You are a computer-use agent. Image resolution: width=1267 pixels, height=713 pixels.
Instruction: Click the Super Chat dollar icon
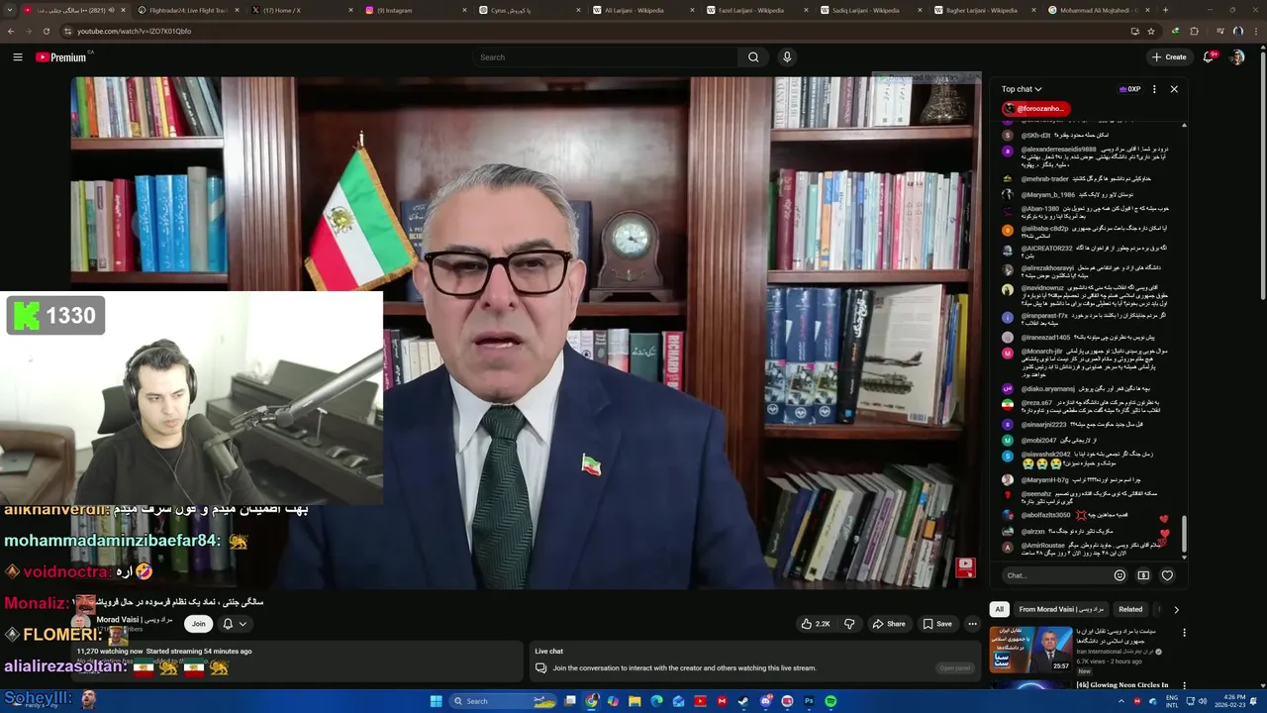(1143, 575)
